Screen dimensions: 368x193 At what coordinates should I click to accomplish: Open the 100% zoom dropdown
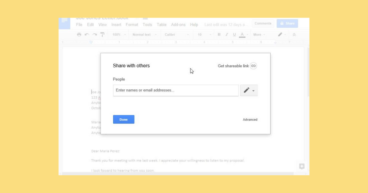(119, 35)
